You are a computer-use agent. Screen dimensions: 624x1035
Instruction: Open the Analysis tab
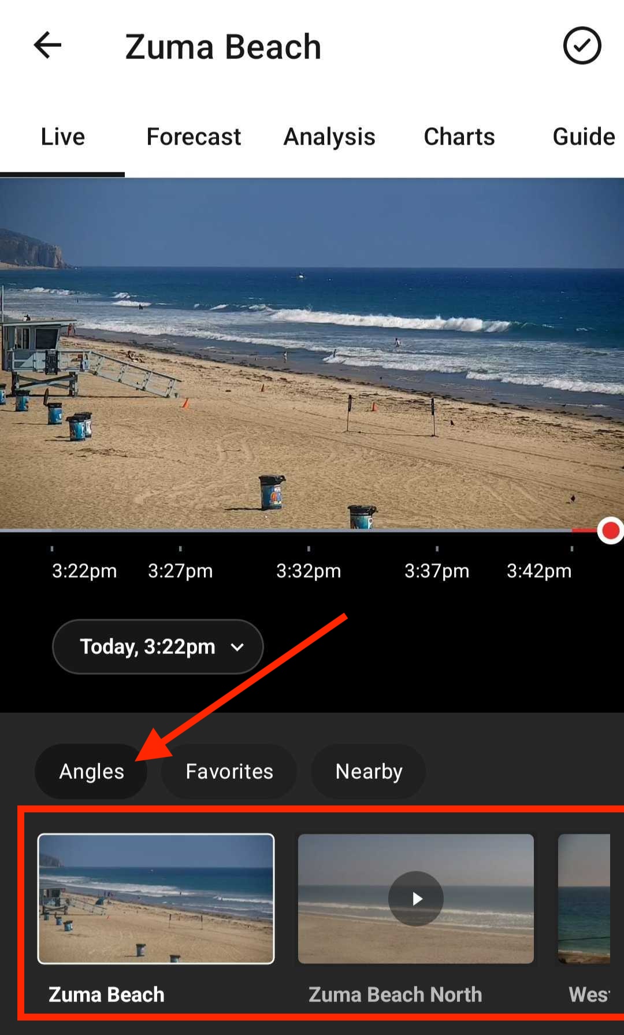(329, 137)
